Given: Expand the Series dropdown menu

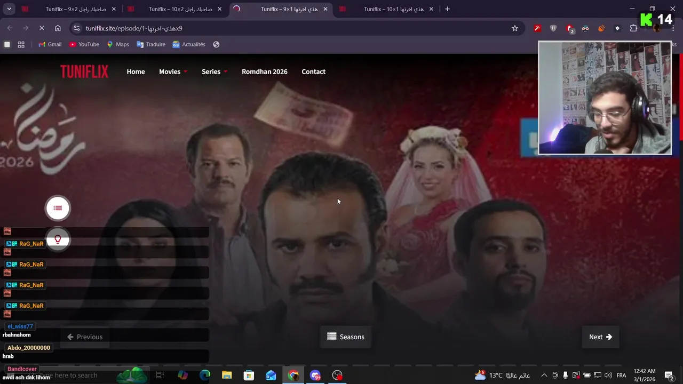Looking at the screenshot, I should pos(215,71).
